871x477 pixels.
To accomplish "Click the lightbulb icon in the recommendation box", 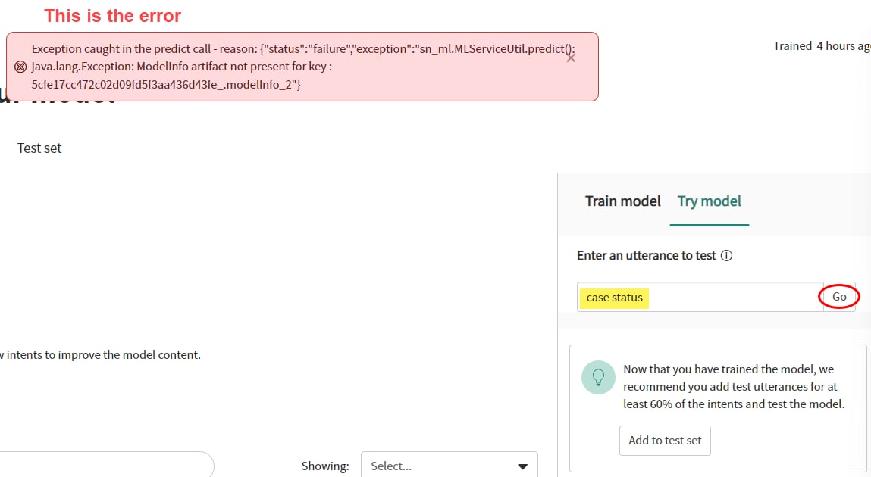I will pos(598,377).
